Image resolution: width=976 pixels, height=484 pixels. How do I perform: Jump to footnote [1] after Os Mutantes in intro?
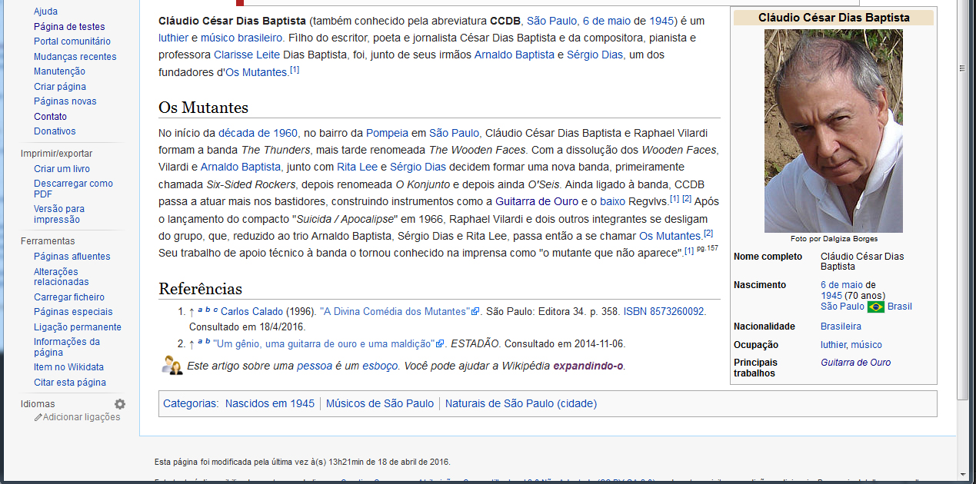click(295, 70)
